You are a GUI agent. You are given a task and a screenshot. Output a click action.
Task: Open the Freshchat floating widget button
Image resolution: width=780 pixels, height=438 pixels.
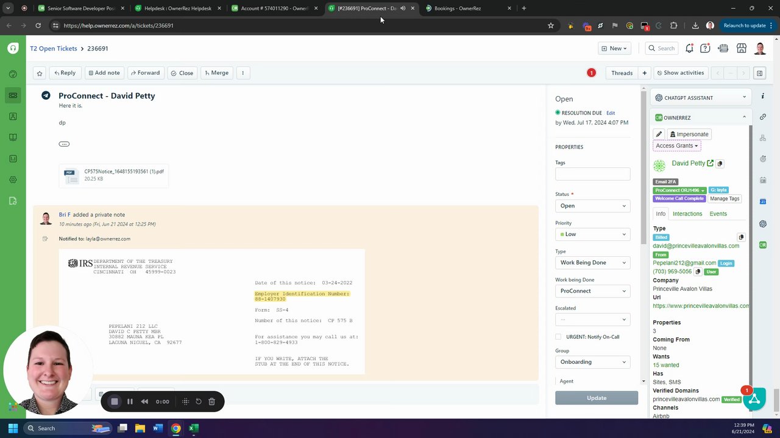tap(754, 399)
